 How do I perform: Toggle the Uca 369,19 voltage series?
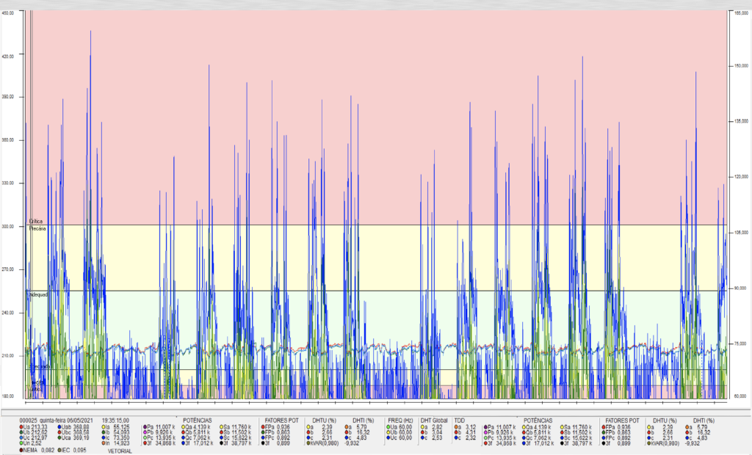pos(59,438)
